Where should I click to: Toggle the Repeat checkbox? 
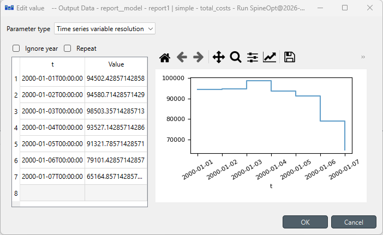click(x=68, y=48)
